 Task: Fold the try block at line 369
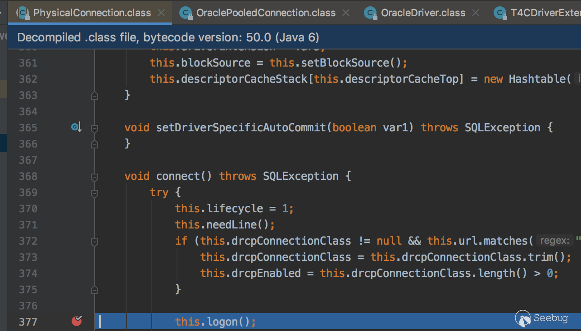(x=95, y=193)
